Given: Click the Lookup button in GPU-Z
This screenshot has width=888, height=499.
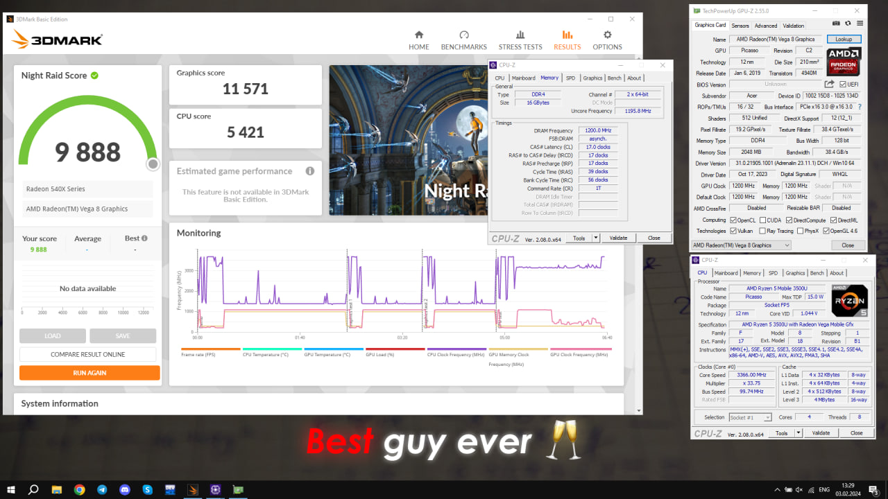Looking at the screenshot, I should tap(844, 40).
